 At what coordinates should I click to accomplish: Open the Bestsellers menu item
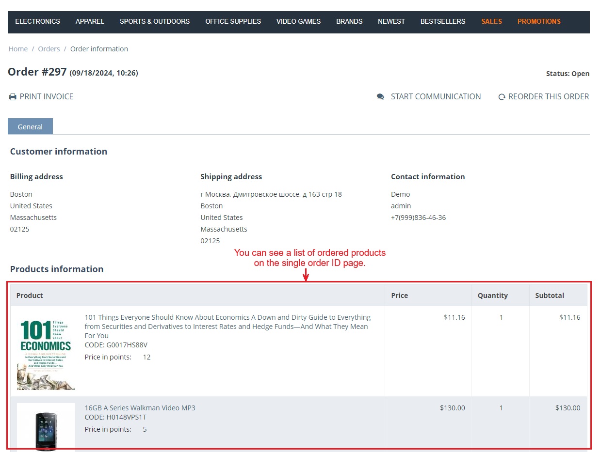(443, 21)
